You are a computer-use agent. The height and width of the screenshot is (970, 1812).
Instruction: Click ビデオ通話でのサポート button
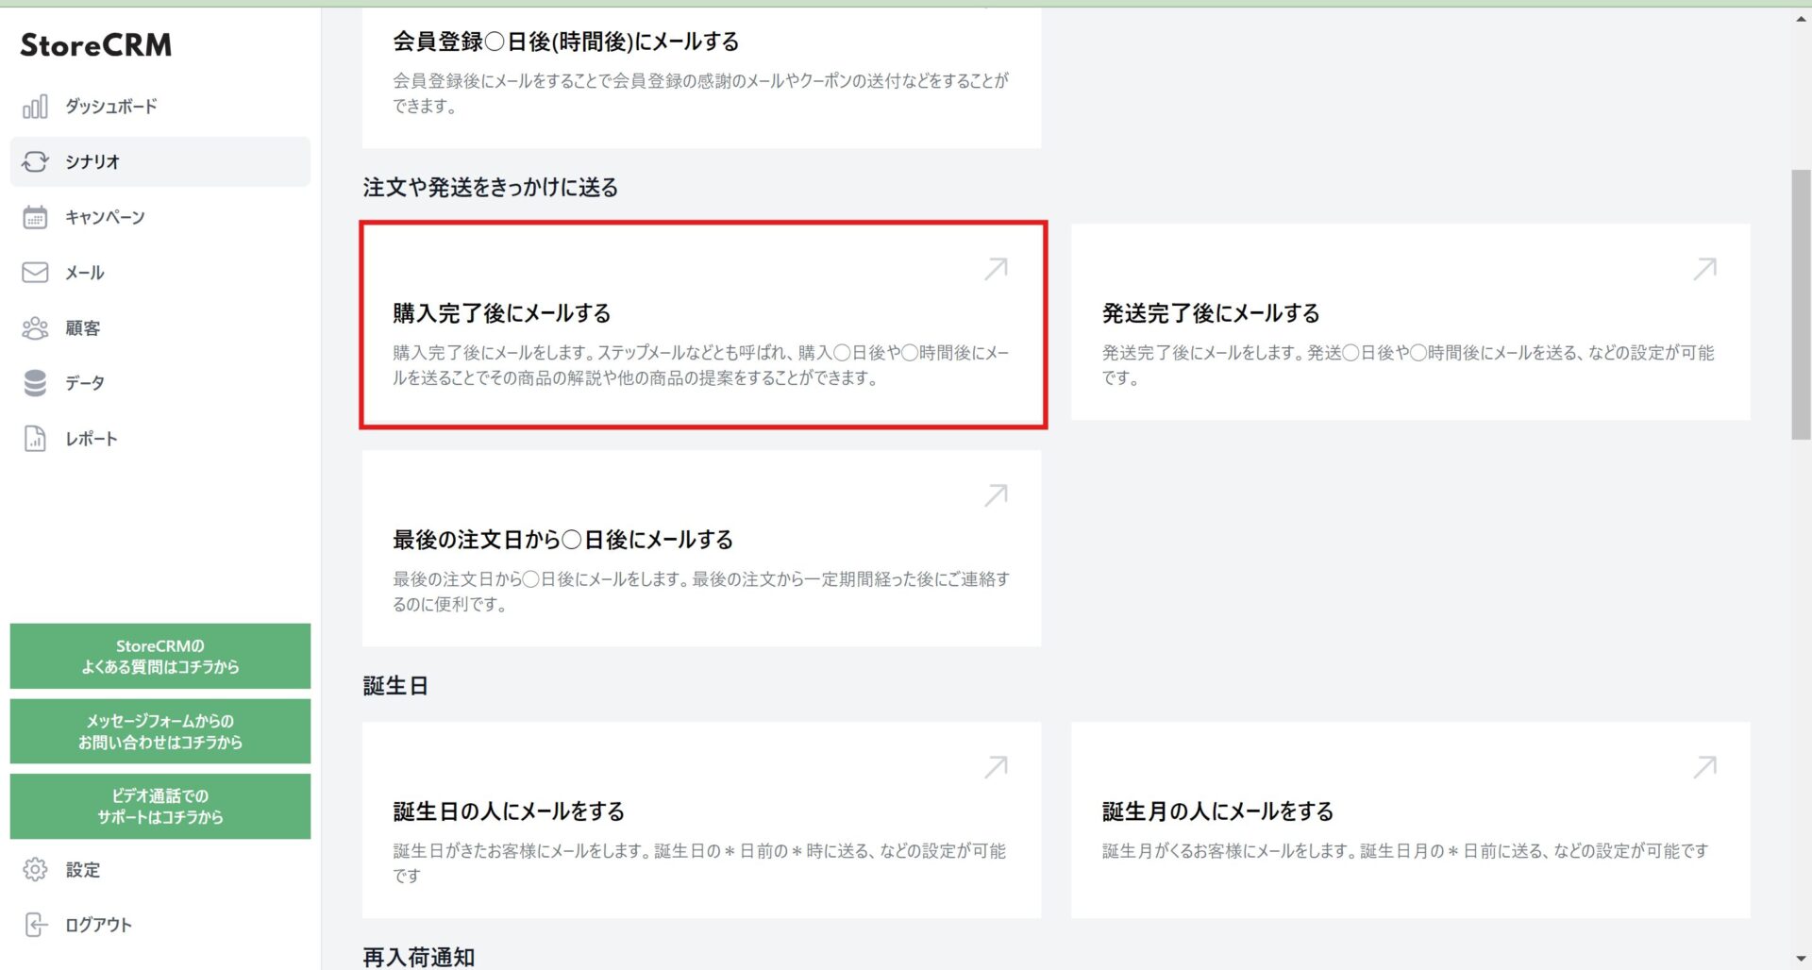pos(160,806)
